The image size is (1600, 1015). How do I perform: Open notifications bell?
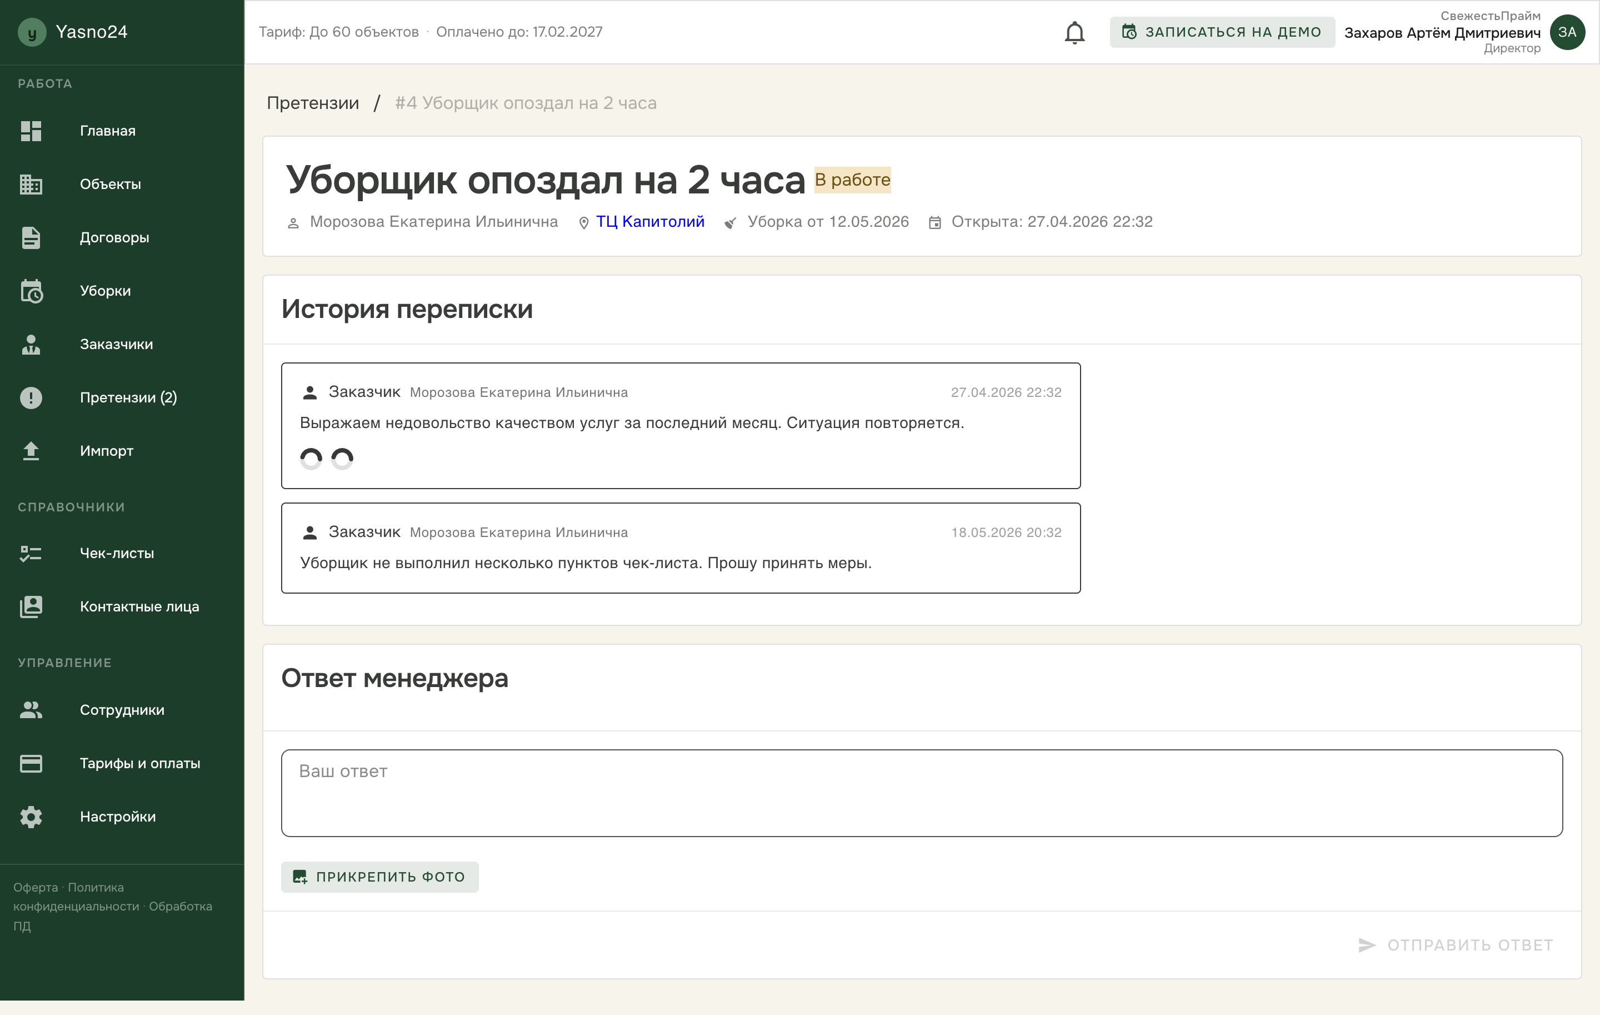(1074, 32)
